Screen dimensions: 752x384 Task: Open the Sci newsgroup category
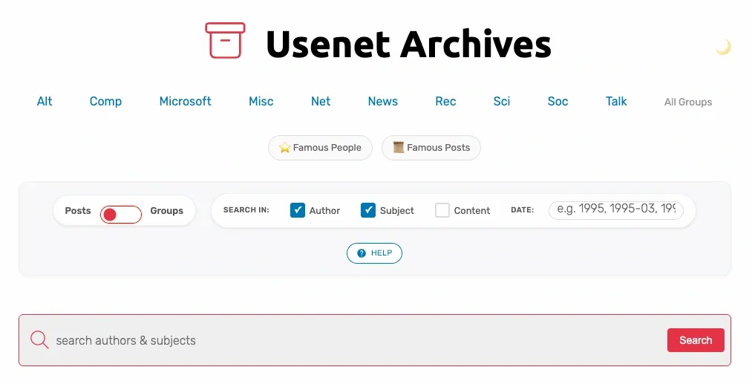click(502, 102)
